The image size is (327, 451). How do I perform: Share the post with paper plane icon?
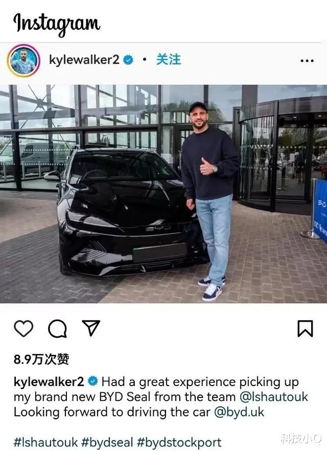pyautogui.click(x=91, y=328)
